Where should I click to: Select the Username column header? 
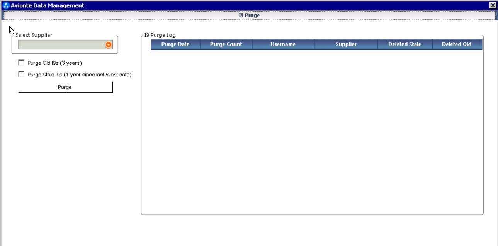[283, 44]
